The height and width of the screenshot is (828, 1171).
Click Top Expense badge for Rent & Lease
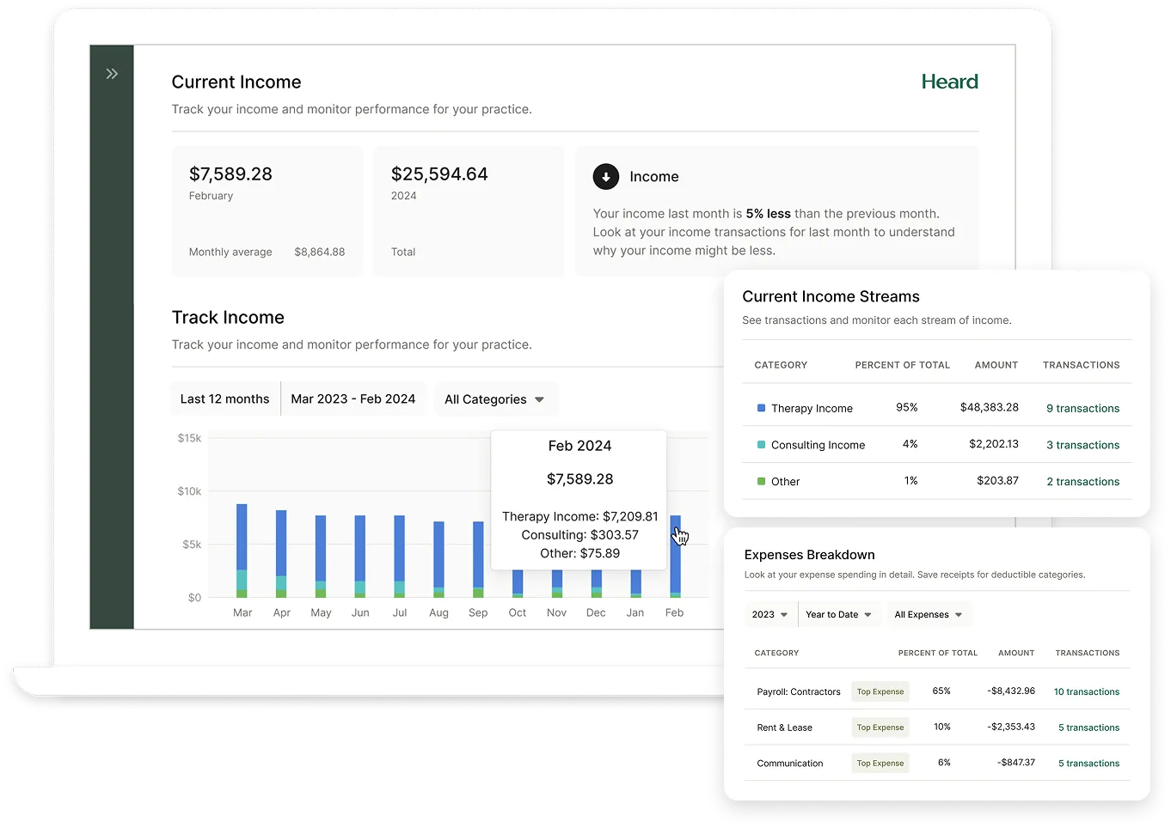point(880,728)
